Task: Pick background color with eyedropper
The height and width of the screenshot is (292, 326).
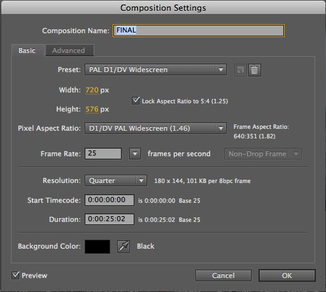Action: click(x=124, y=247)
